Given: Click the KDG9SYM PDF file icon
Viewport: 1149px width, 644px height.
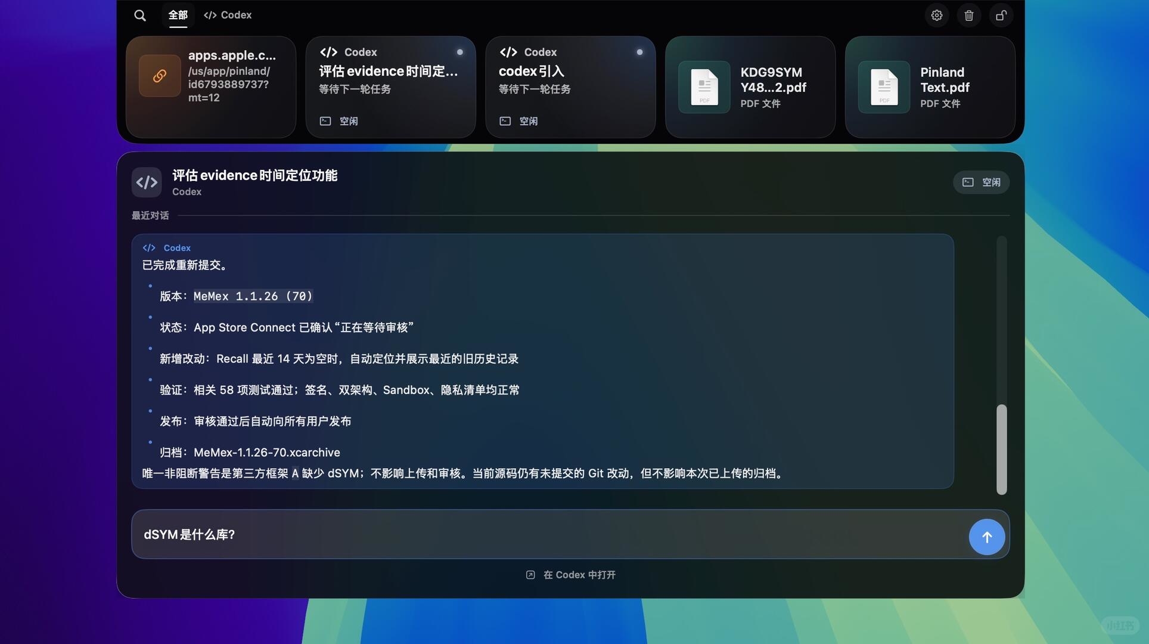Looking at the screenshot, I should point(704,87).
